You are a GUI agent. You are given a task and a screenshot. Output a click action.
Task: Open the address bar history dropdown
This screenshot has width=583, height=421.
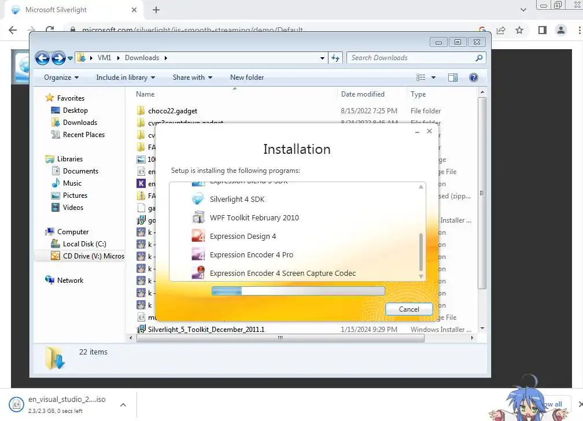(322, 58)
